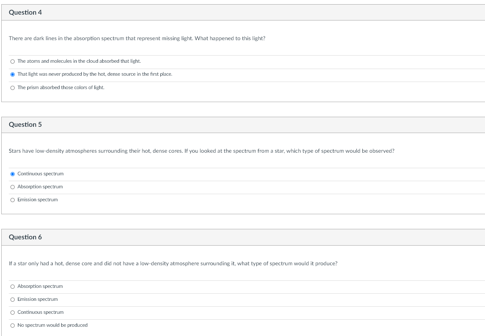The height and width of the screenshot is (336, 485).
Task: Select Continuous spectrum radio in Question 5
Action: click(x=13, y=174)
